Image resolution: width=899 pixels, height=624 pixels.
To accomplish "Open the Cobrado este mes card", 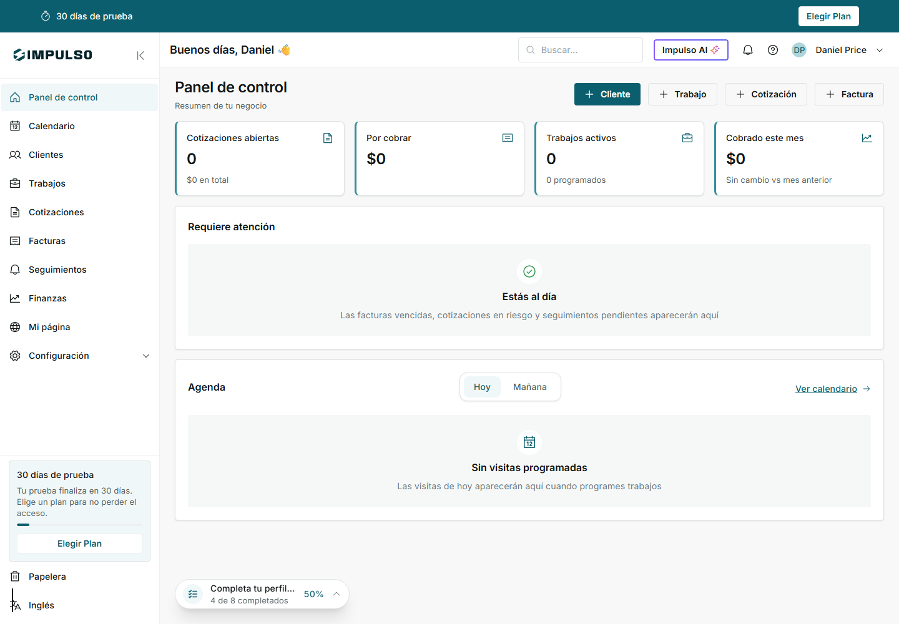I will point(799,158).
